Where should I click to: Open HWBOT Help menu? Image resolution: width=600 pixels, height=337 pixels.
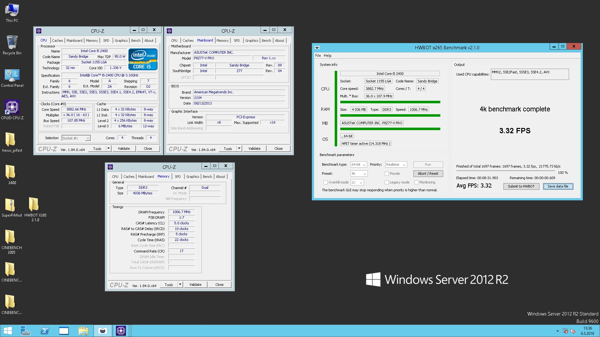click(x=327, y=56)
